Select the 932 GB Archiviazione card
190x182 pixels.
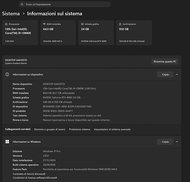[x=134, y=33]
